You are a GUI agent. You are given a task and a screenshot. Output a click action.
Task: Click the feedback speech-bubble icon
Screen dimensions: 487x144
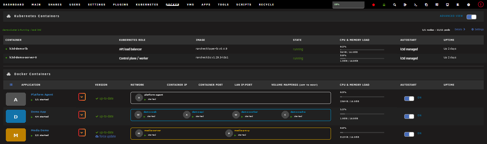pyautogui.click(x=437, y=5)
